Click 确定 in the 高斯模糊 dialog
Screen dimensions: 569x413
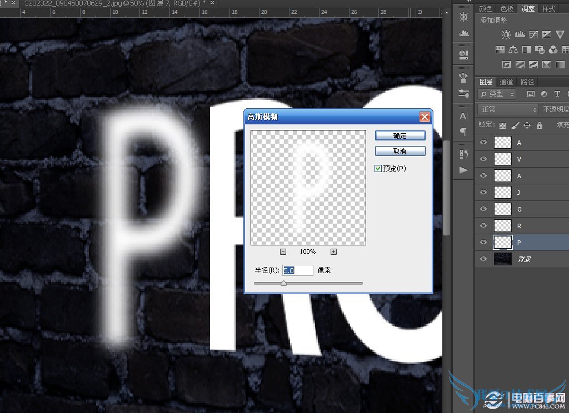tap(400, 135)
